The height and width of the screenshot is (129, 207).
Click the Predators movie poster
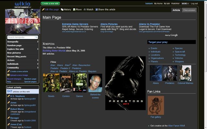125,83
